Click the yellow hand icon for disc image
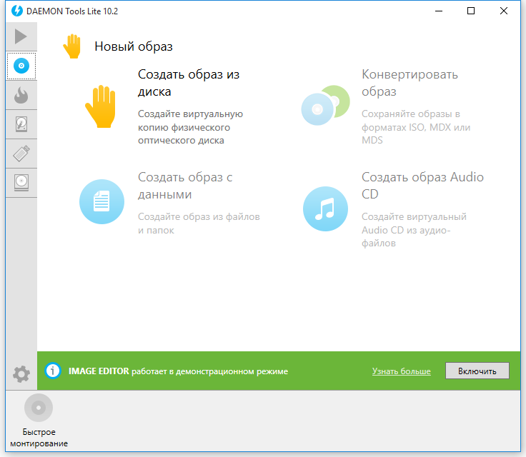Viewport: 526px width, 457px height. 101,106
